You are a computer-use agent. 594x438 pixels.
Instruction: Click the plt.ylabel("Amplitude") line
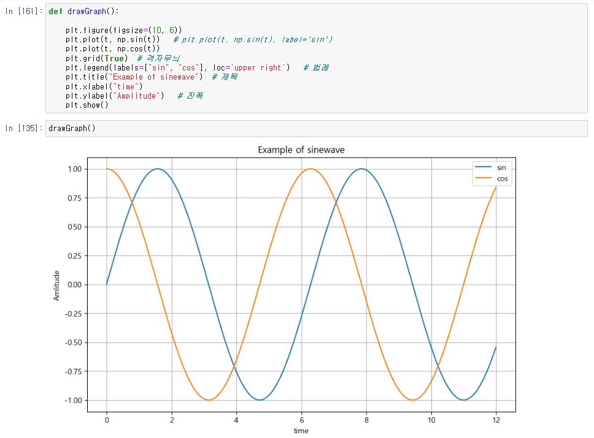pyautogui.click(x=134, y=96)
